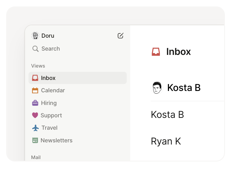The image size is (233, 169).
Task: Click the green Newsletters icon
Action: pos(35,140)
